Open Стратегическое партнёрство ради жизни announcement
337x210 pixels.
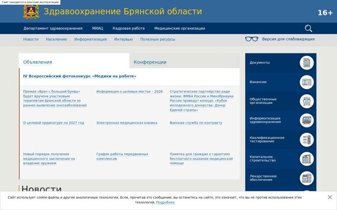[x=202, y=101]
